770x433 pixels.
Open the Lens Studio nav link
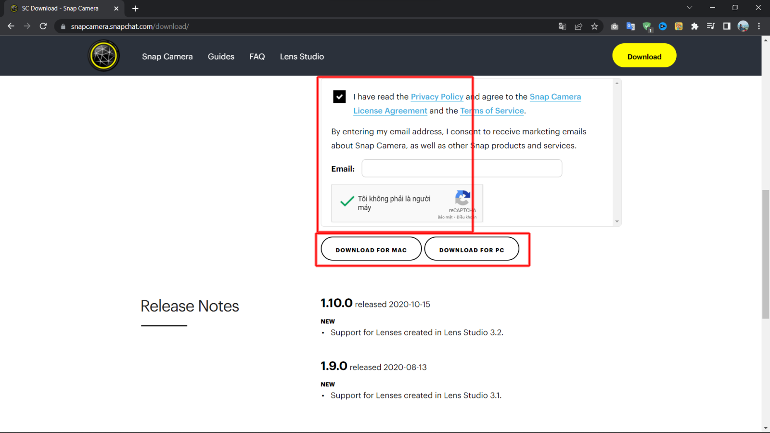(302, 56)
